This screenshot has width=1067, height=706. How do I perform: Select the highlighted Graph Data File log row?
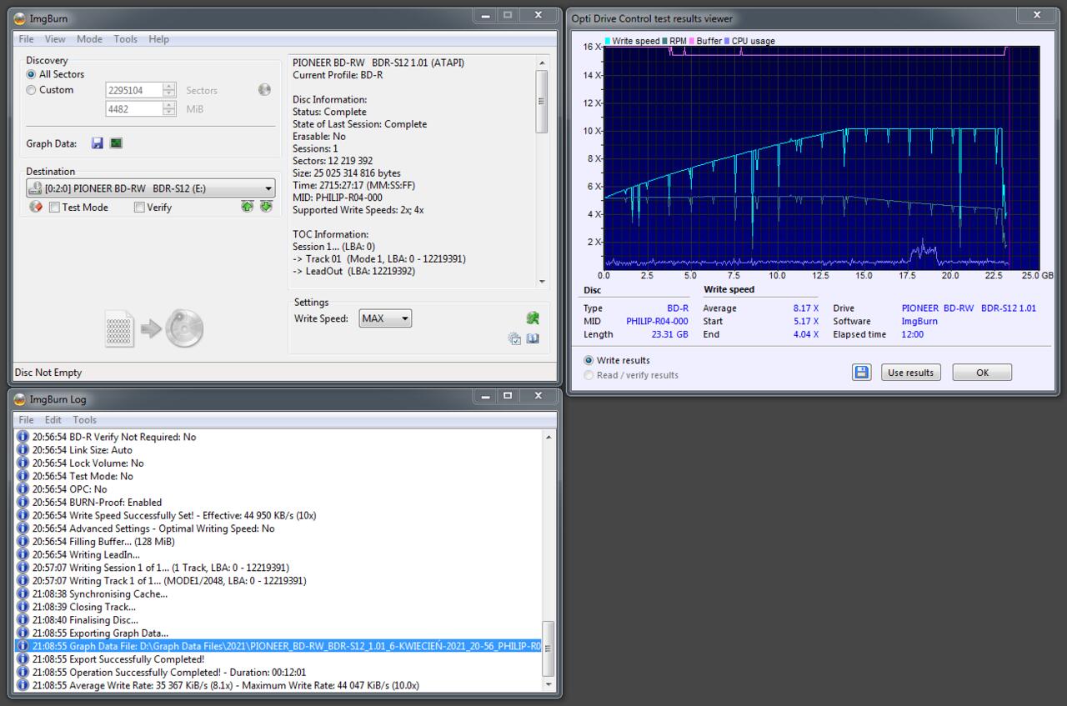coord(279,646)
